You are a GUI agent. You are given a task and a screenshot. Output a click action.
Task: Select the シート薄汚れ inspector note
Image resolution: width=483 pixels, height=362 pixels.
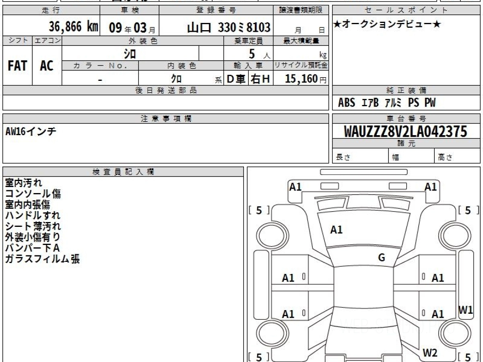pos(33,227)
